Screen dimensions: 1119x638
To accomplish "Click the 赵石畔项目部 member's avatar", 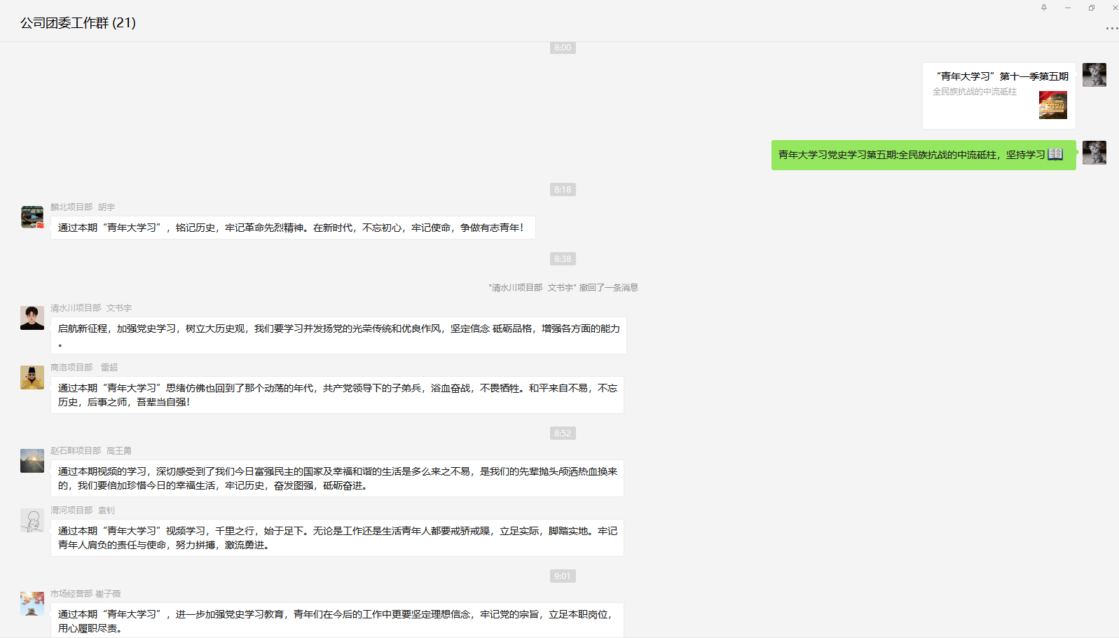I will pos(32,461).
